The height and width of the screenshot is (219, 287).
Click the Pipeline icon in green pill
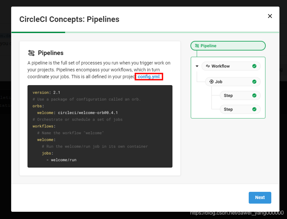point(197,46)
